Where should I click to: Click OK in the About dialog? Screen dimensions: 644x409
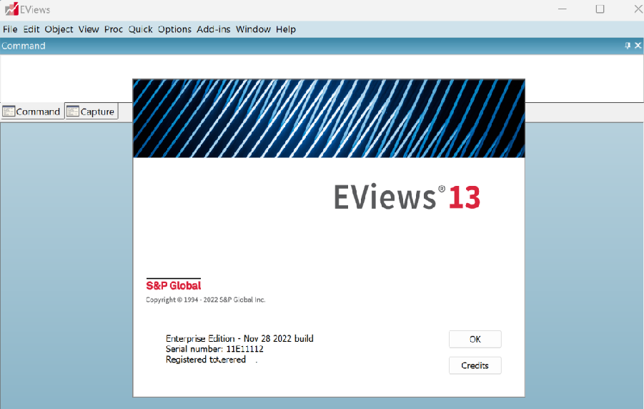(475, 339)
